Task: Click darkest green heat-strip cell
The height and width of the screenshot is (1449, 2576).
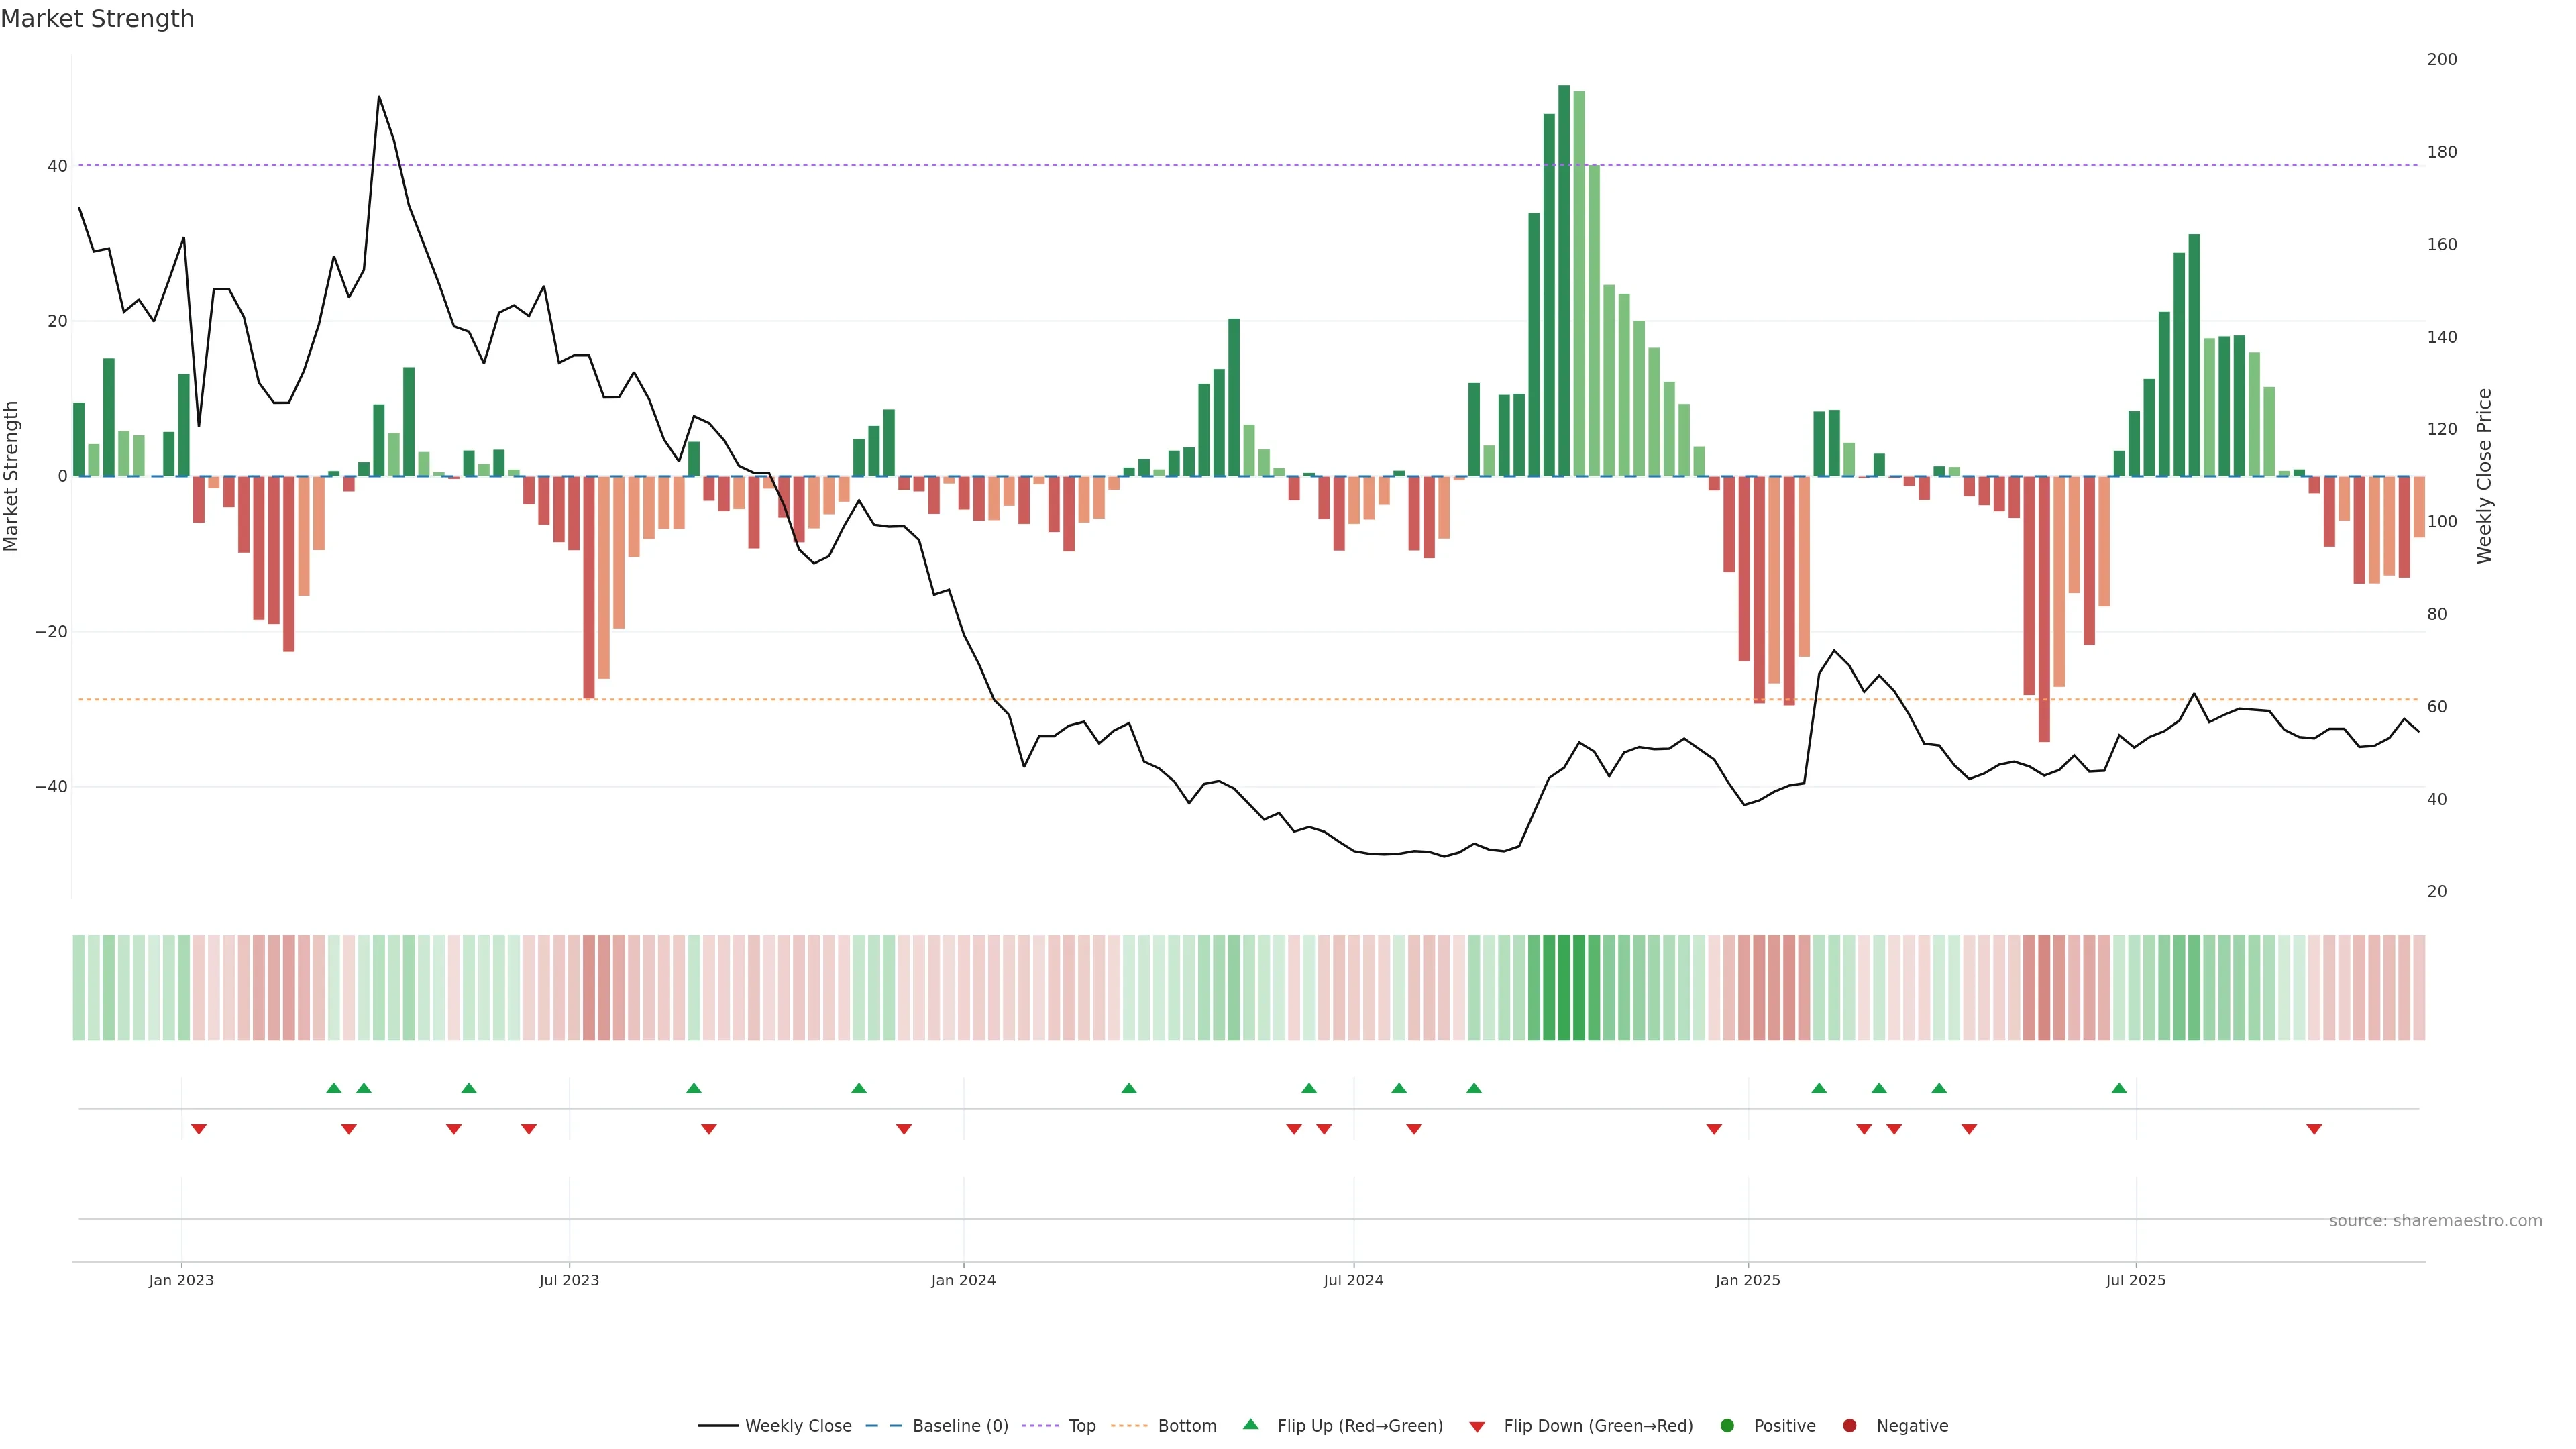Action: pyautogui.click(x=1564, y=988)
